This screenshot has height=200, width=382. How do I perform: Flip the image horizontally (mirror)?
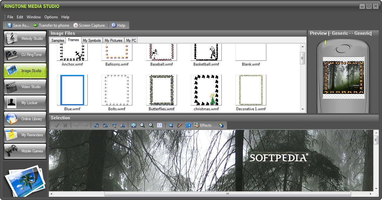click(122, 125)
